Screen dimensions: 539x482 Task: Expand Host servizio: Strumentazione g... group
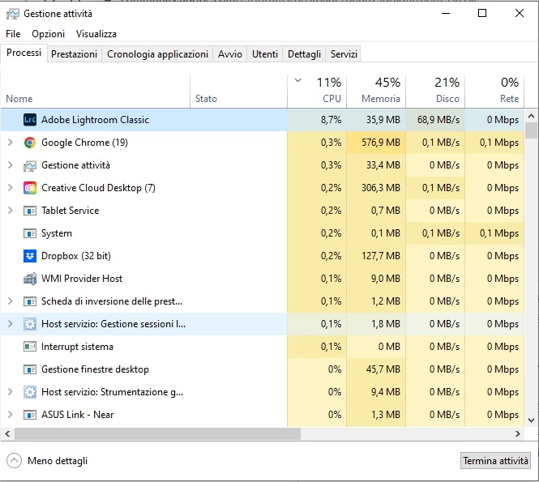click(x=11, y=392)
